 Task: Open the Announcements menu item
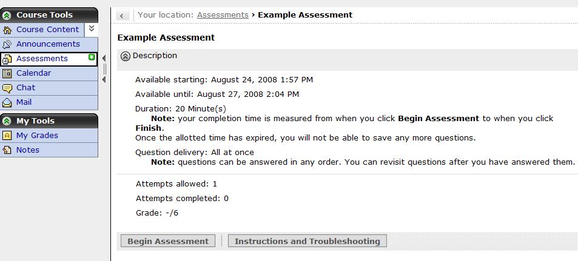click(48, 44)
